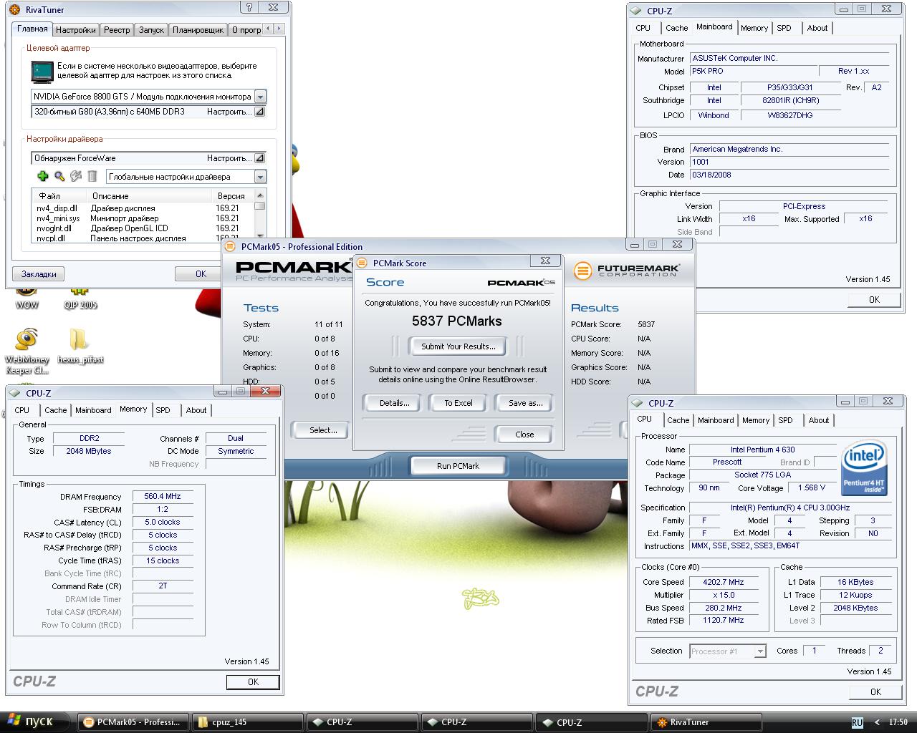Switch to RivaTuner taskbar button
Viewport: 917px width, 733px height.
click(706, 722)
